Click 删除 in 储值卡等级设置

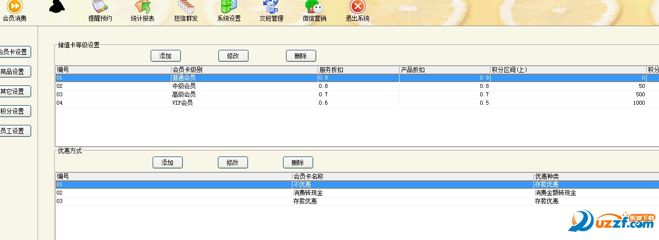(301, 56)
